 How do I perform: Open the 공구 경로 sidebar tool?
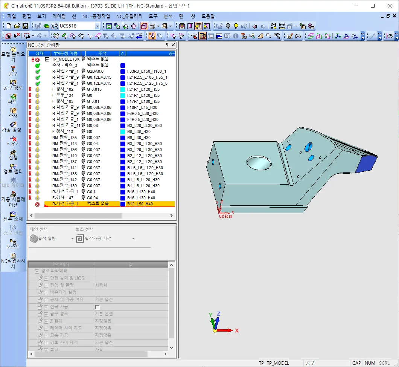pyautogui.click(x=13, y=85)
